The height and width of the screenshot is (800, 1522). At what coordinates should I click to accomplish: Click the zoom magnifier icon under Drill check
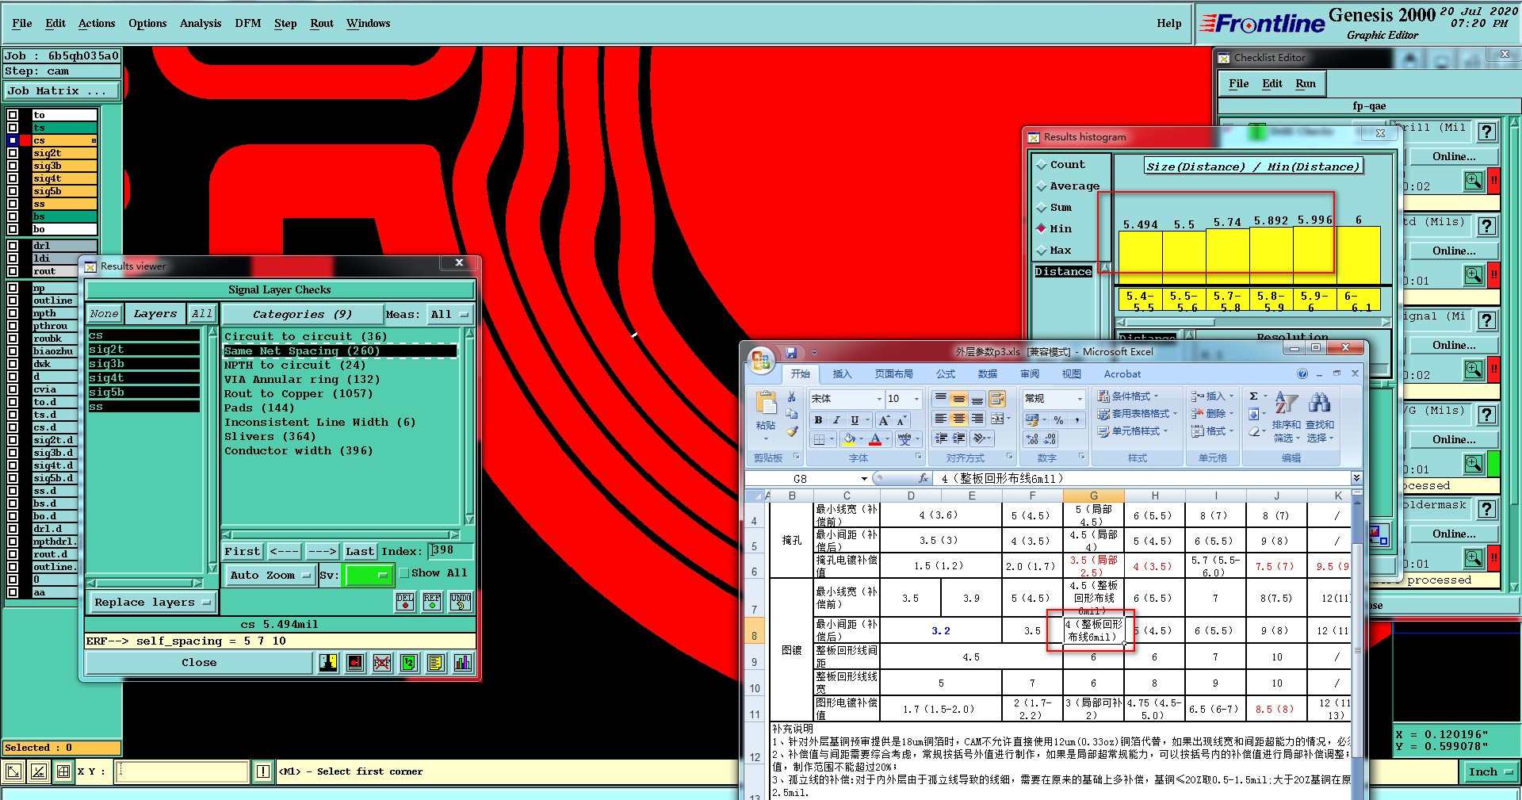pos(1474,182)
